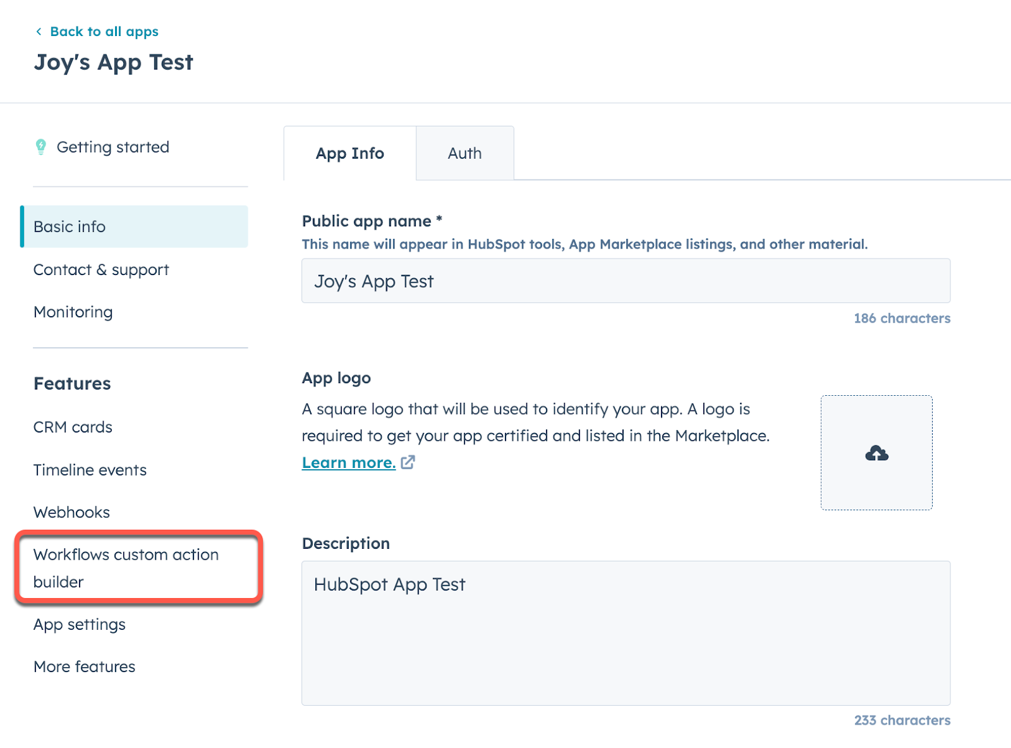The width and height of the screenshot is (1011, 748).
Task: Click the Features sidebar heading
Action: pyautogui.click(x=72, y=384)
